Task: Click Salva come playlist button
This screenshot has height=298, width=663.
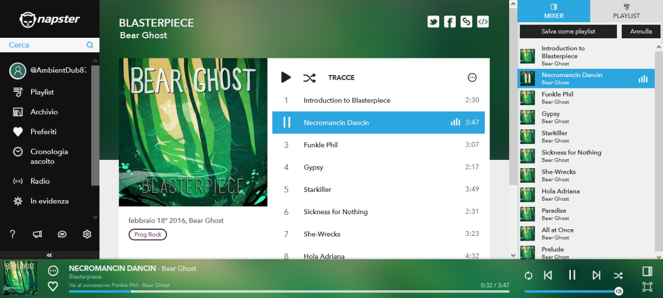Action: (x=568, y=32)
